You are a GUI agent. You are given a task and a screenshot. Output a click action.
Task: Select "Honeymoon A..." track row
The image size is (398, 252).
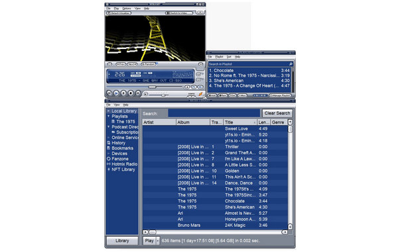coord(215,219)
